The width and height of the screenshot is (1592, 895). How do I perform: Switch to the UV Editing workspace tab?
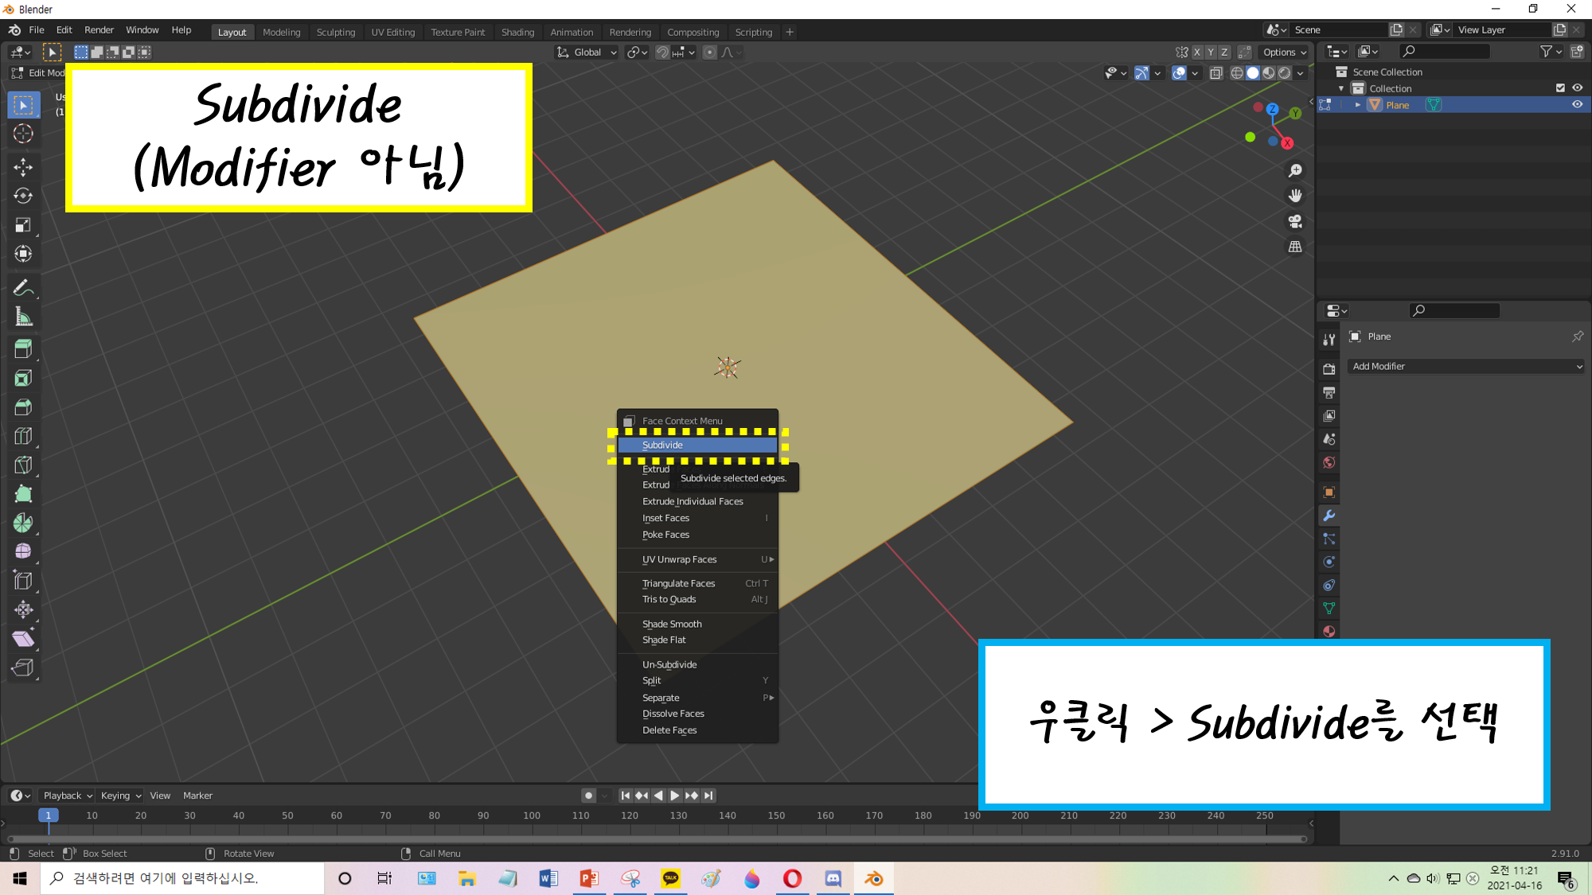(x=392, y=33)
